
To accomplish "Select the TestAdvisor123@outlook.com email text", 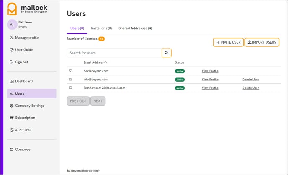I will [x=104, y=88].
